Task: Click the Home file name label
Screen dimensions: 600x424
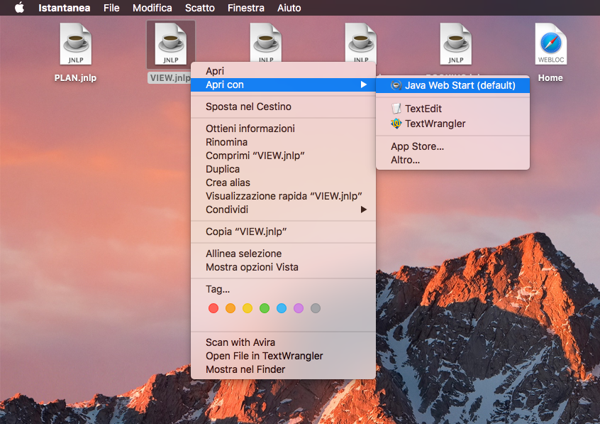Action: [550, 78]
